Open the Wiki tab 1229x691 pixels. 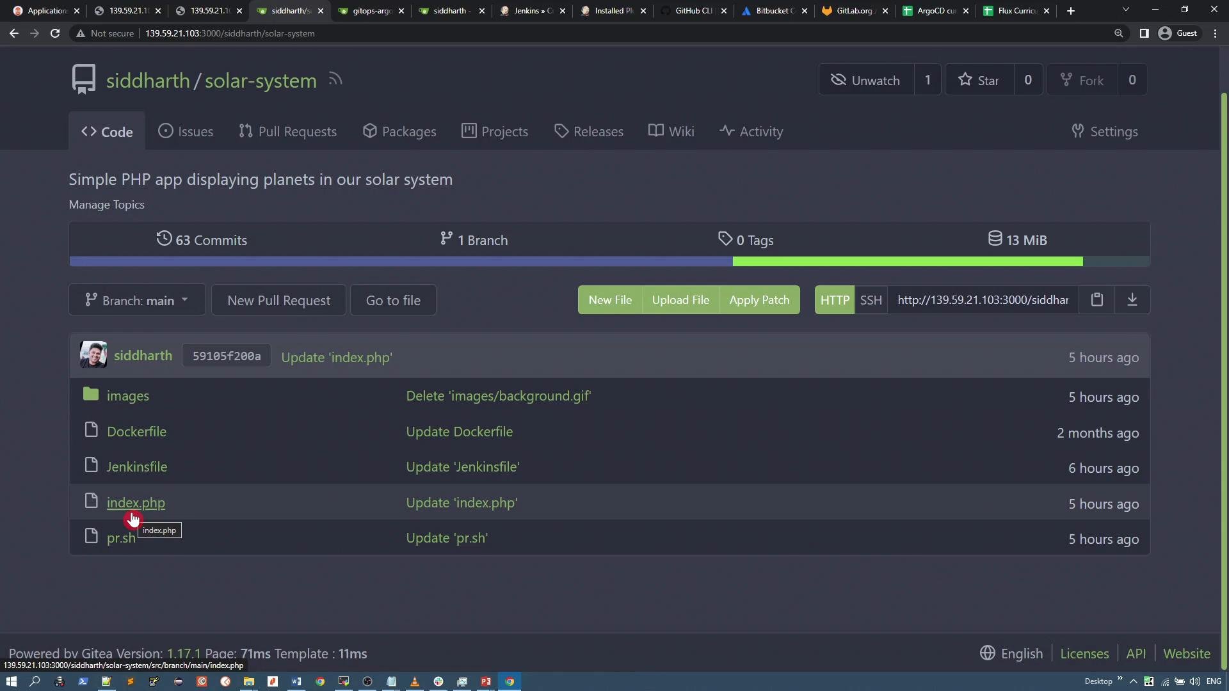671,131
